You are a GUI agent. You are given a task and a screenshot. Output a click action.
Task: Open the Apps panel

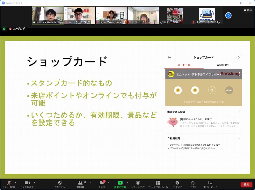click(193, 184)
